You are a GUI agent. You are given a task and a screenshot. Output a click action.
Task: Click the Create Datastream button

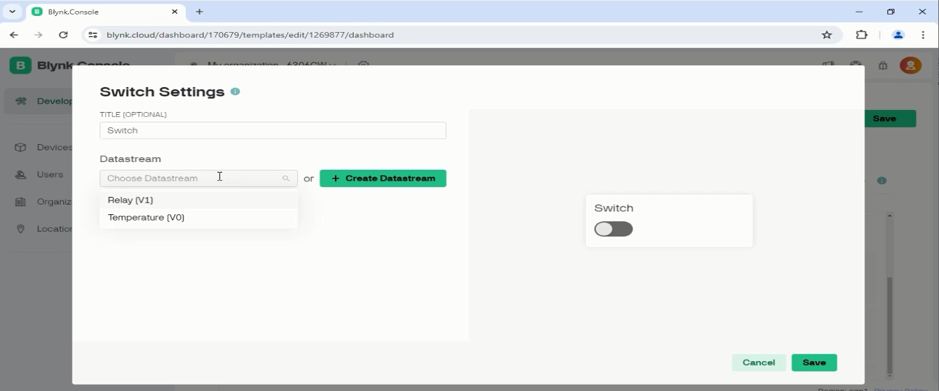383,179
